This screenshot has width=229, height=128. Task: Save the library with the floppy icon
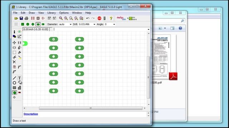[x=21, y=18]
